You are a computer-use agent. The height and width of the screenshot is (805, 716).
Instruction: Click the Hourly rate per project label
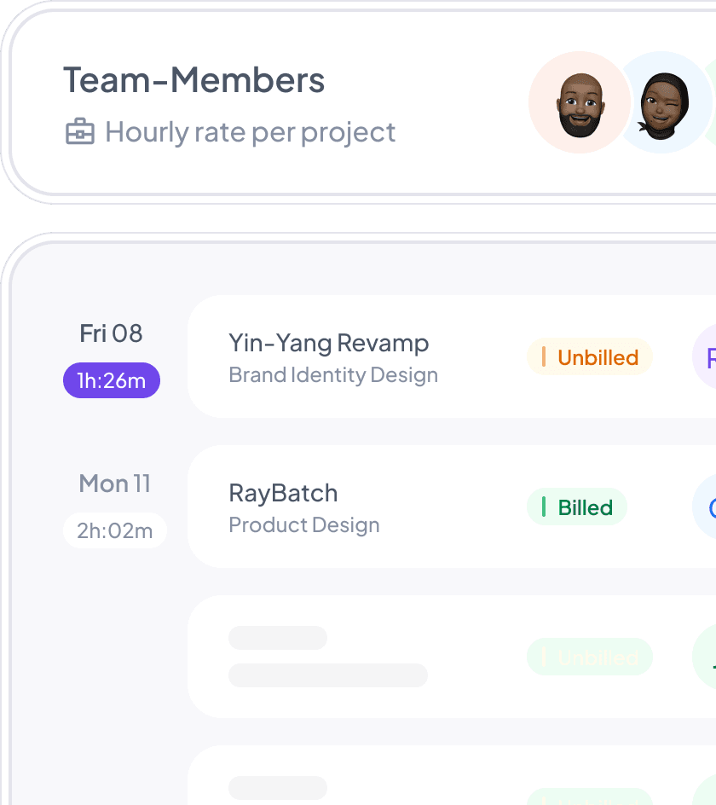tap(250, 132)
